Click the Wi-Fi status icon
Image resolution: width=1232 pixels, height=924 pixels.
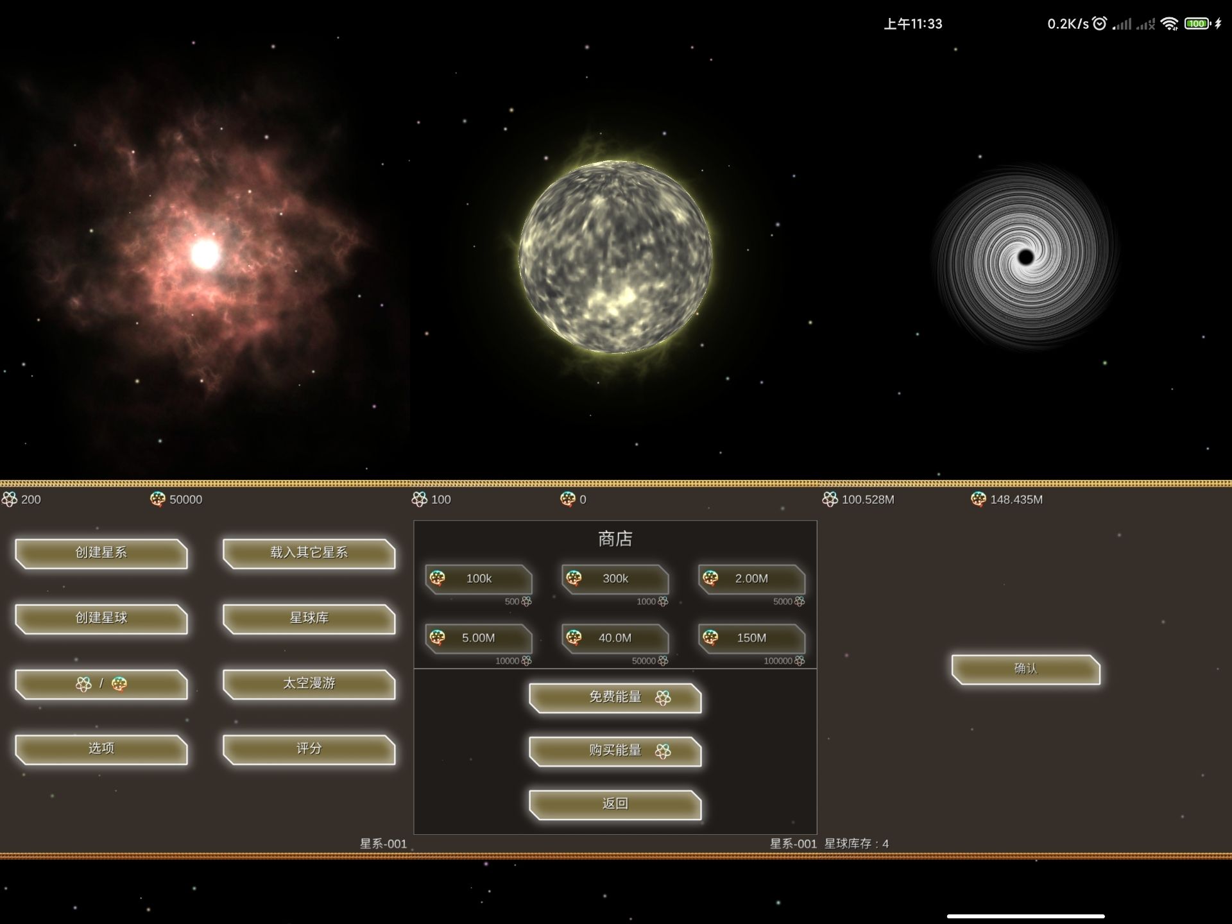(1170, 24)
